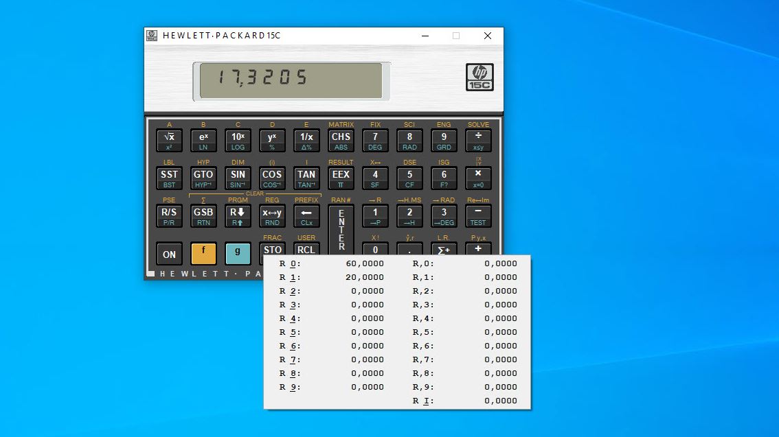Tap the number 2 key
The height and width of the screenshot is (437, 779).
(x=409, y=216)
